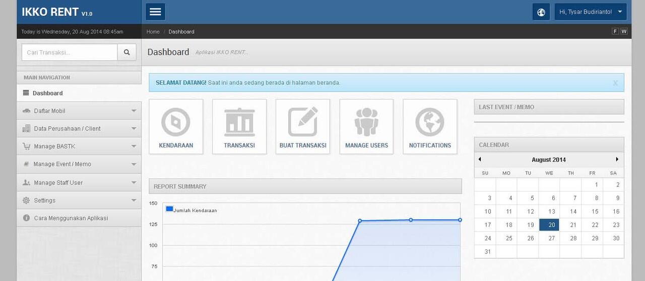This screenshot has height=281, width=645.
Task: Expand Manage Staff User arrow
Action: pos(134,182)
